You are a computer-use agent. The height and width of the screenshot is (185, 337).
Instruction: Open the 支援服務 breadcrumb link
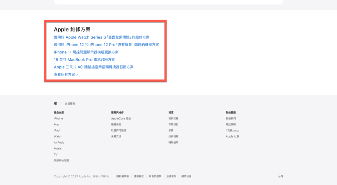(70, 104)
